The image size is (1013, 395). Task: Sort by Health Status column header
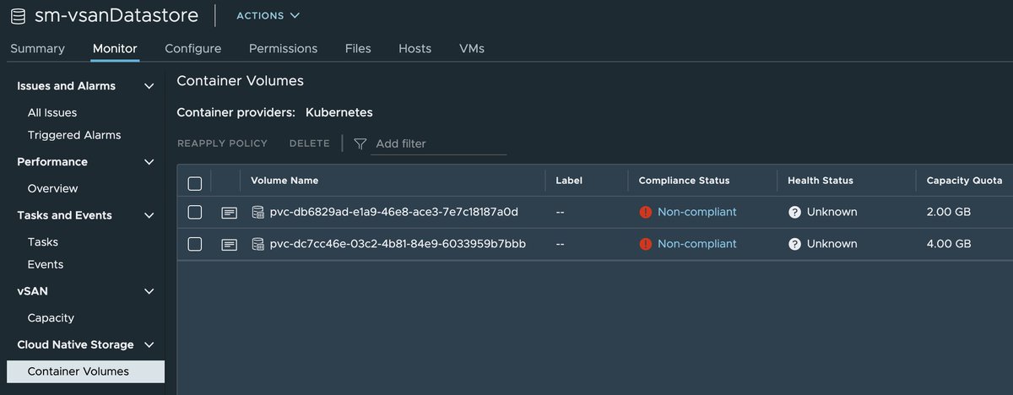coord(821,181)
